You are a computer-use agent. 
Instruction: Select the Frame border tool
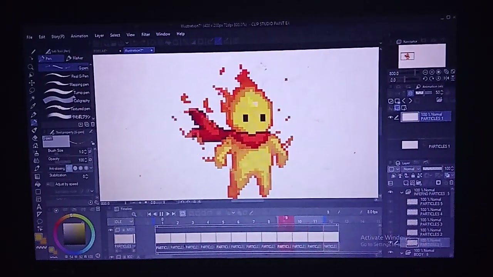pos(38,199)
